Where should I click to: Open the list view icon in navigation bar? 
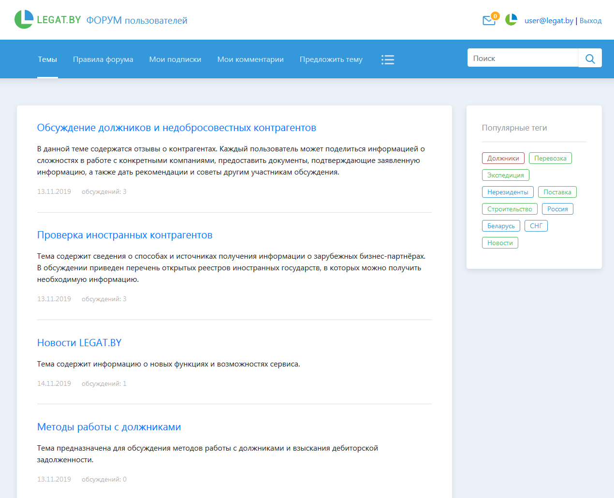pos(388,59)
